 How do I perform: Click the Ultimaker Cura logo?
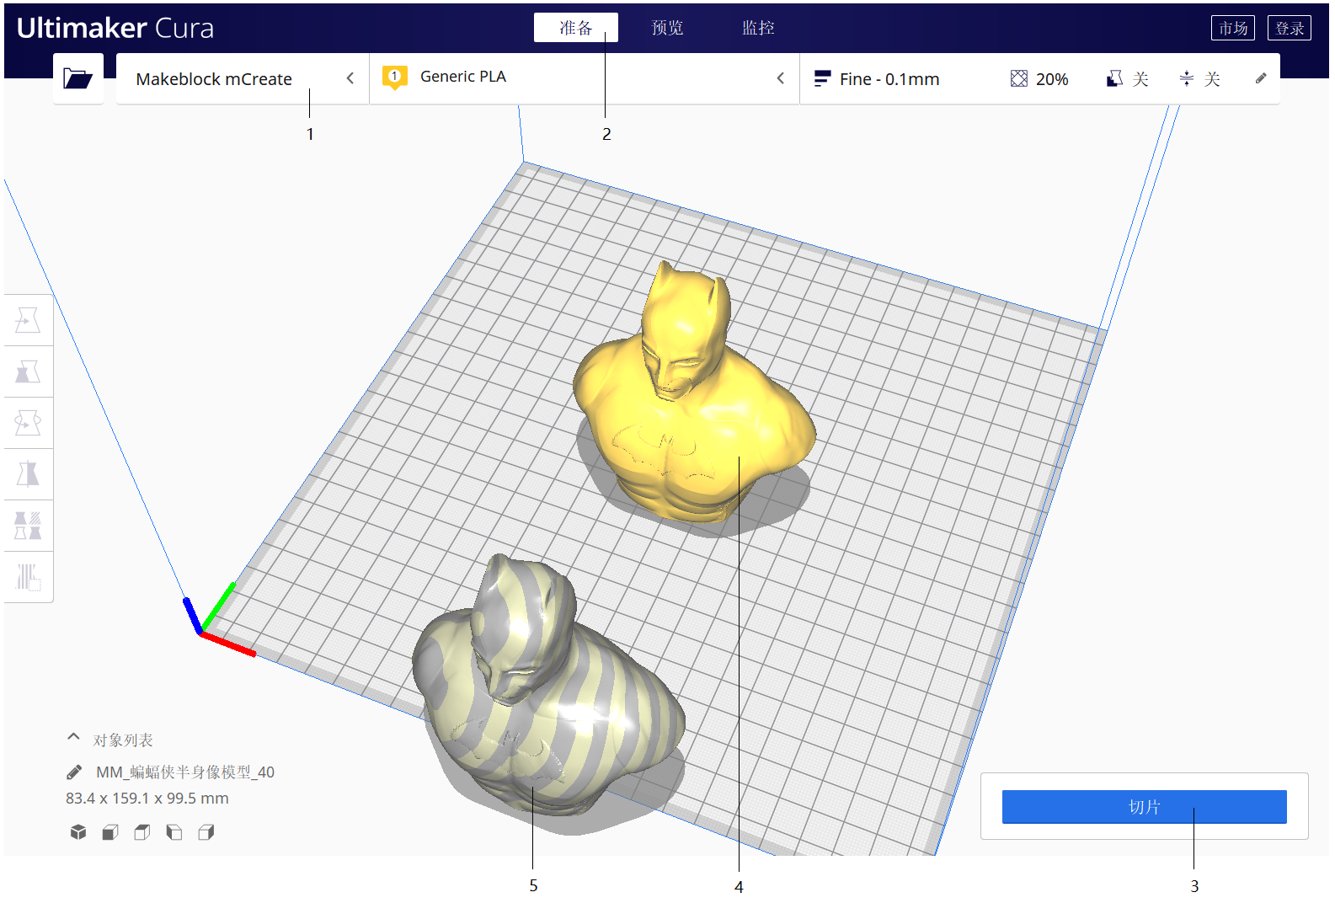coord(115,28)
